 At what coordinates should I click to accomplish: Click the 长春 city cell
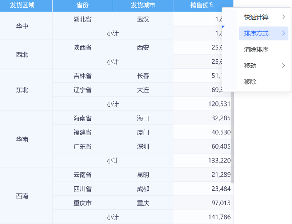point(143,75)
